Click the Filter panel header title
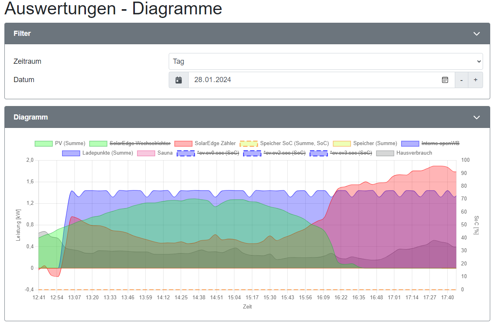 pos(22,34)
